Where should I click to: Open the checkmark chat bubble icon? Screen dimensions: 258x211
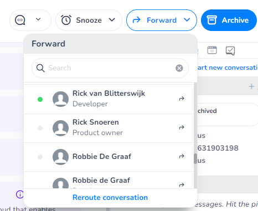click(x=230, y=50)
